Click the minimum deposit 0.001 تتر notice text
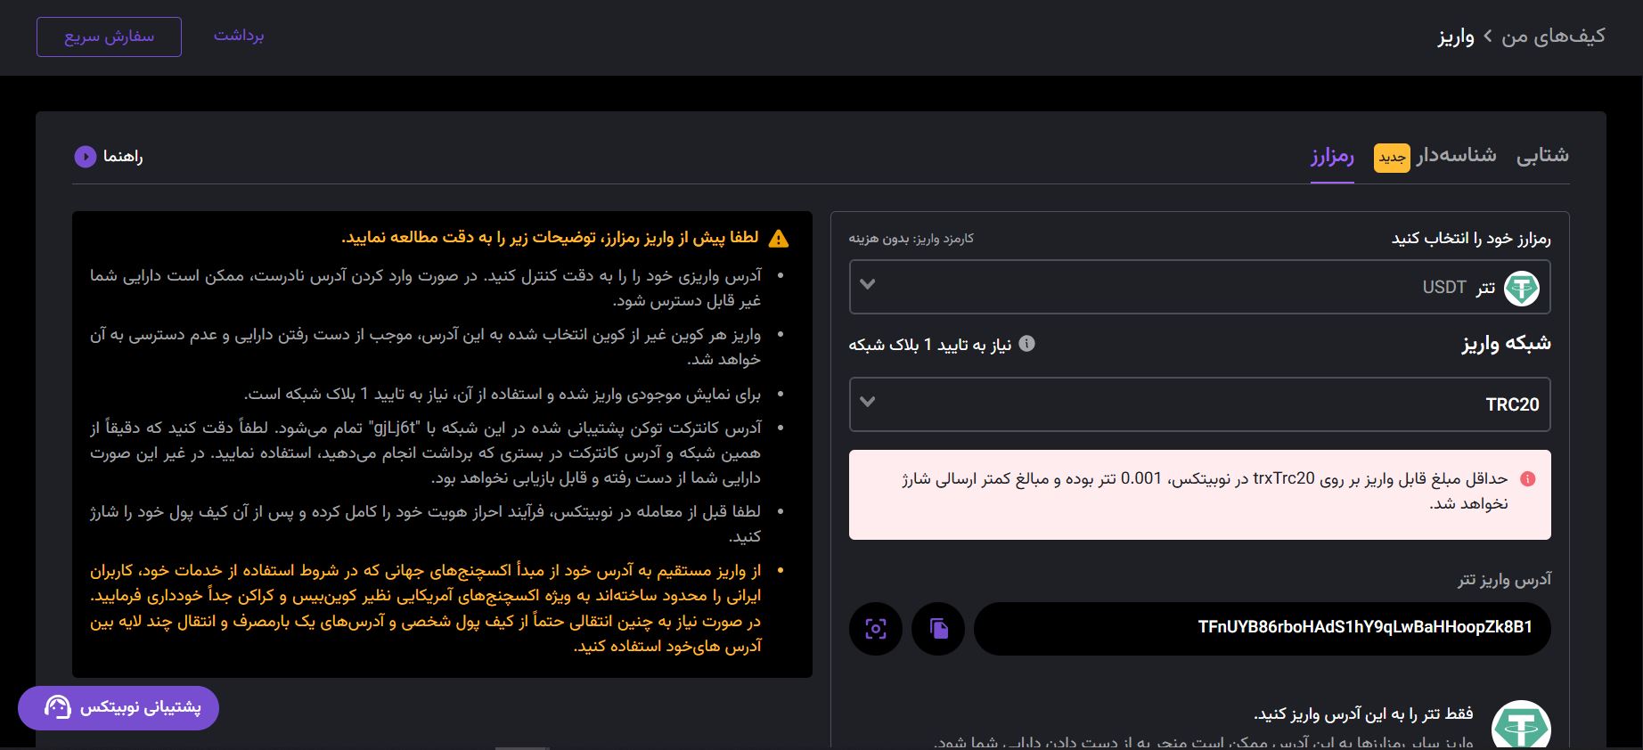Image resolution: width=1643 pixels, height=750 pixels. tap(1205, 492)
